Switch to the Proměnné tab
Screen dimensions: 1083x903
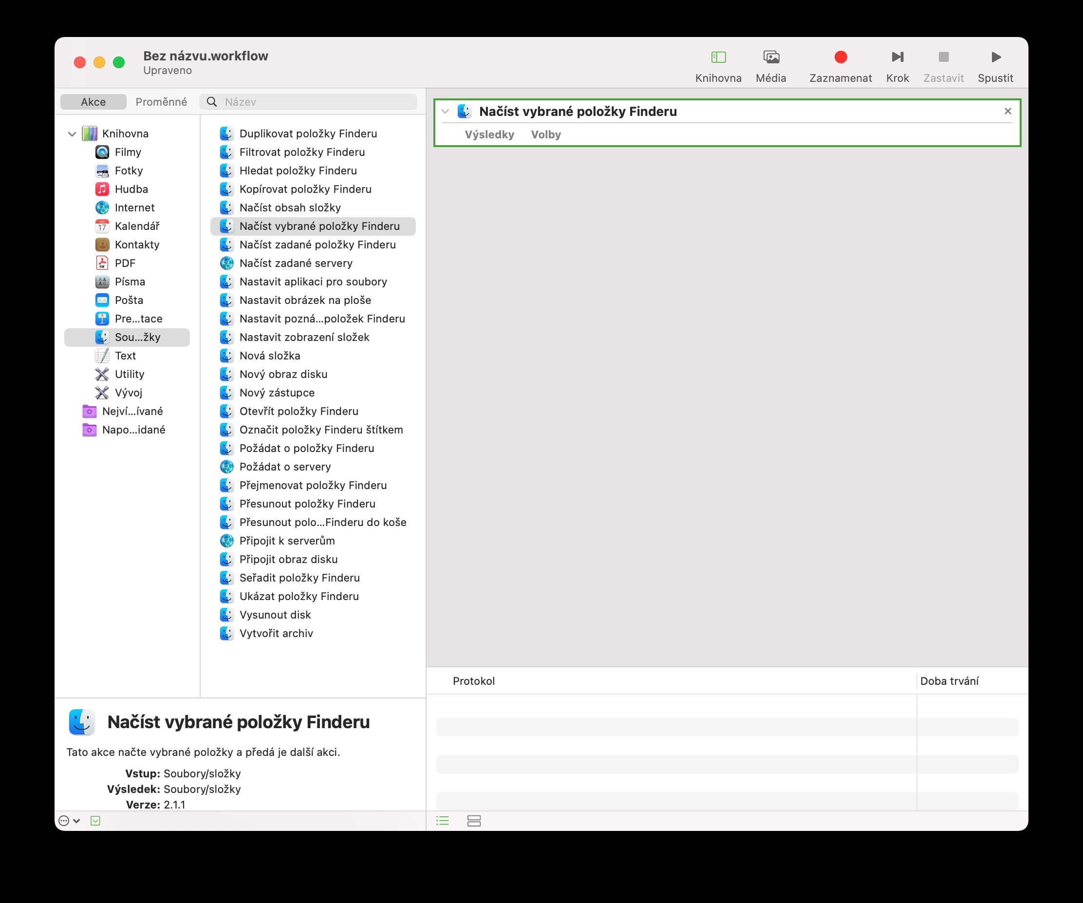pos(161,102)
